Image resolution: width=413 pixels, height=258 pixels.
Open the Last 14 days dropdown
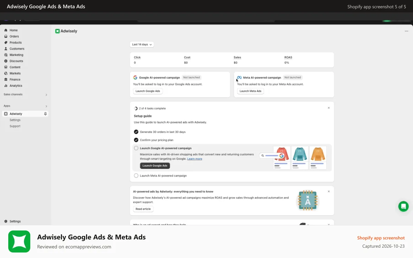click(x=142, y=44)
